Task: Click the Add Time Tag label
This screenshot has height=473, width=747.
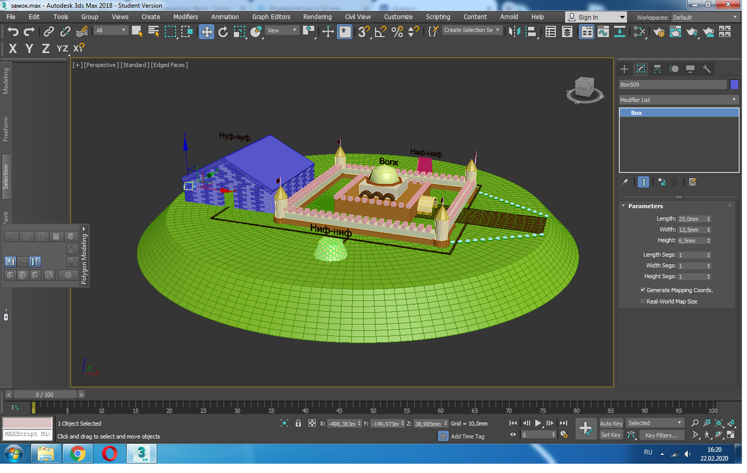Action: pos(467,436)
